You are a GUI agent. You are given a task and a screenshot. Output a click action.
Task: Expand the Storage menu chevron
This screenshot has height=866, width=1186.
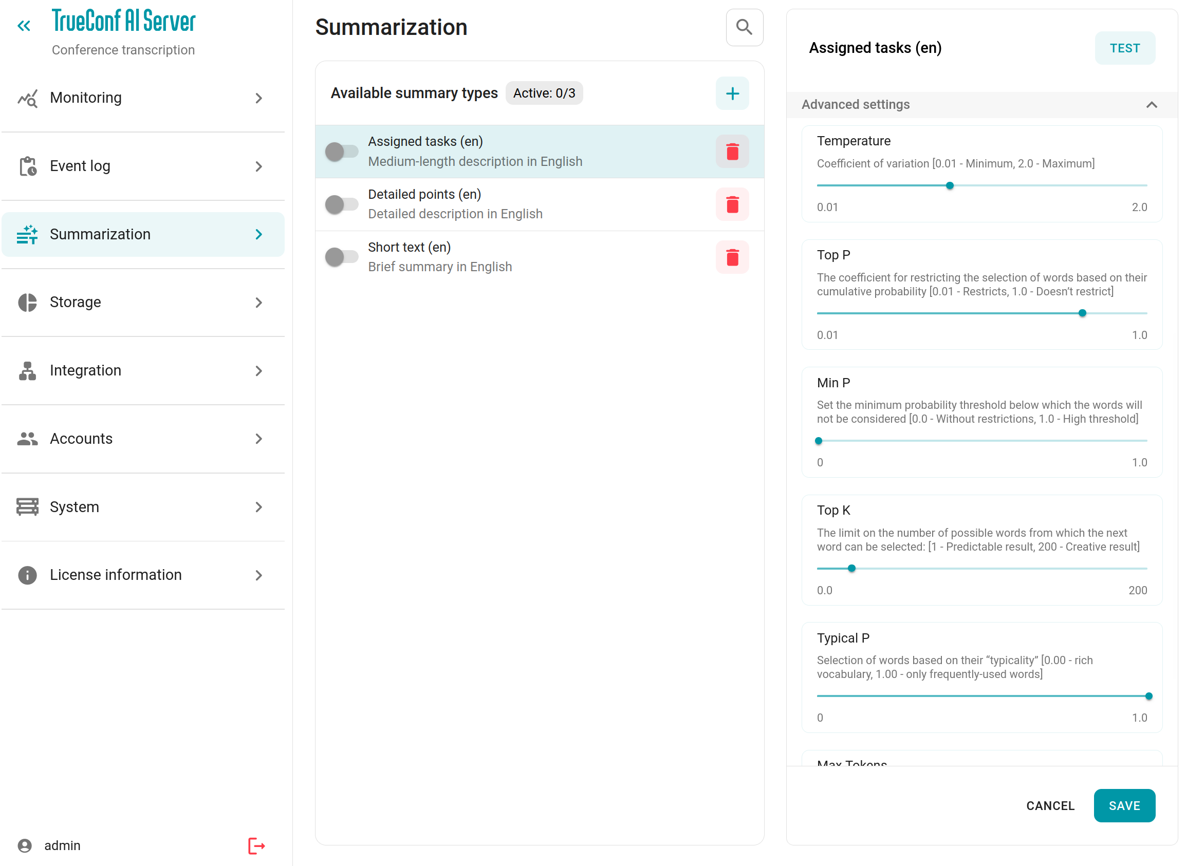point(258,303)
